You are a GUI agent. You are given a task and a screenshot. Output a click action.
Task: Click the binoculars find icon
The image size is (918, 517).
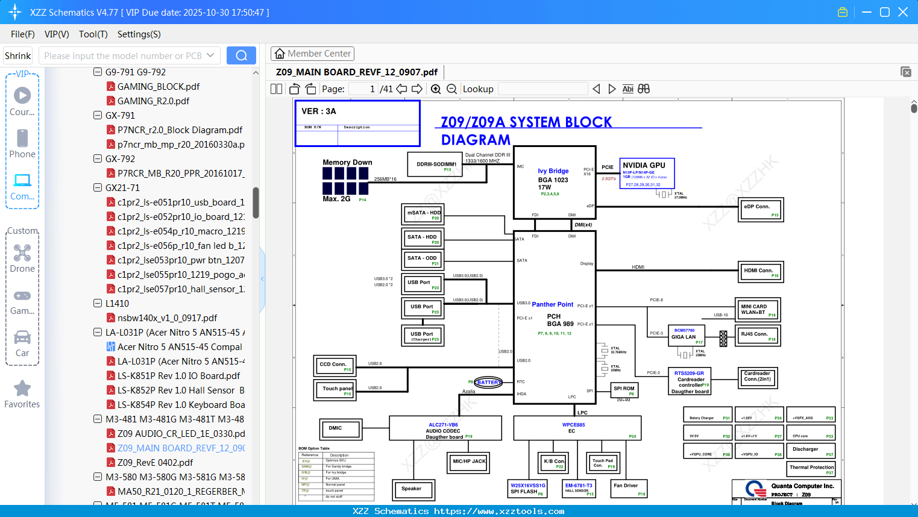click(x=644, y=89)
